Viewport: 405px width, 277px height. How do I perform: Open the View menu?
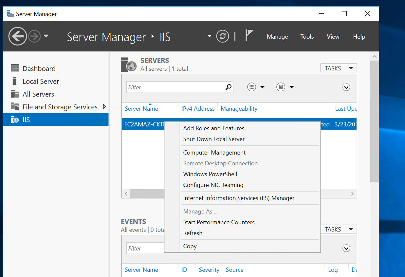point(333,37)
